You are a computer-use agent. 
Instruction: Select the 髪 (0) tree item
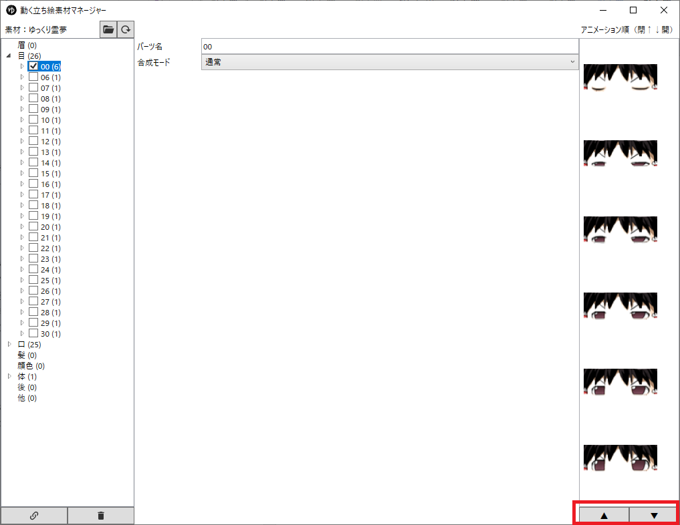27,355
